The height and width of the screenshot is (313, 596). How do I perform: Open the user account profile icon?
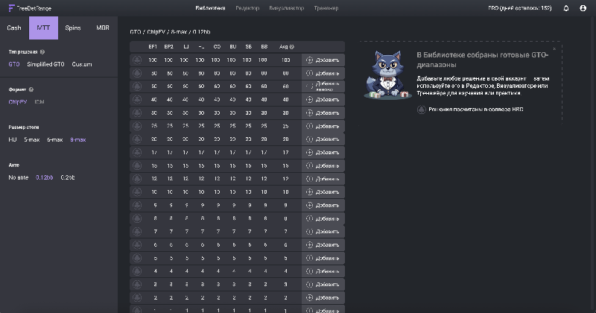[x=583, y=8]
